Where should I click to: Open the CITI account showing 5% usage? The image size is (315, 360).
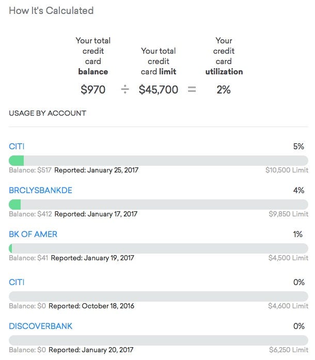pyautogui.click(x=17, y=147)
